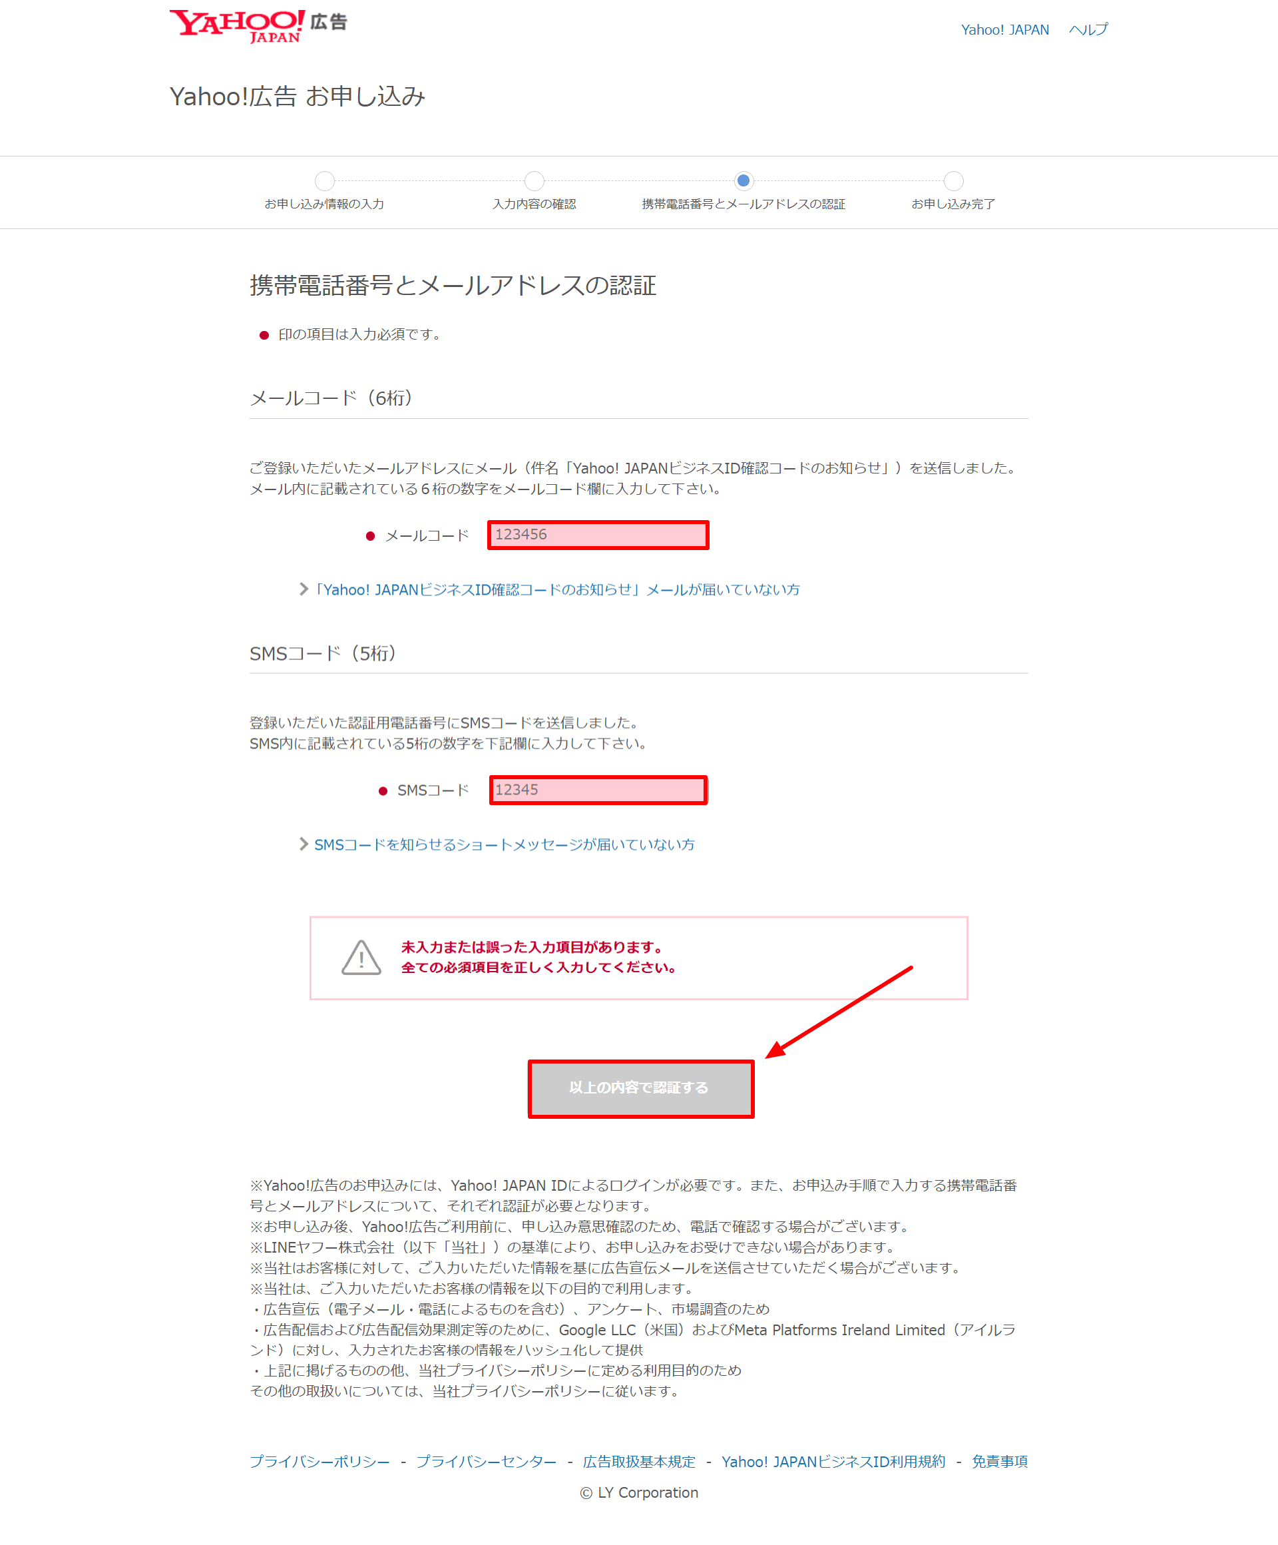Click the メールコード field label
This screenshot has height=1545, width=1278.
(x=427, y=535)
